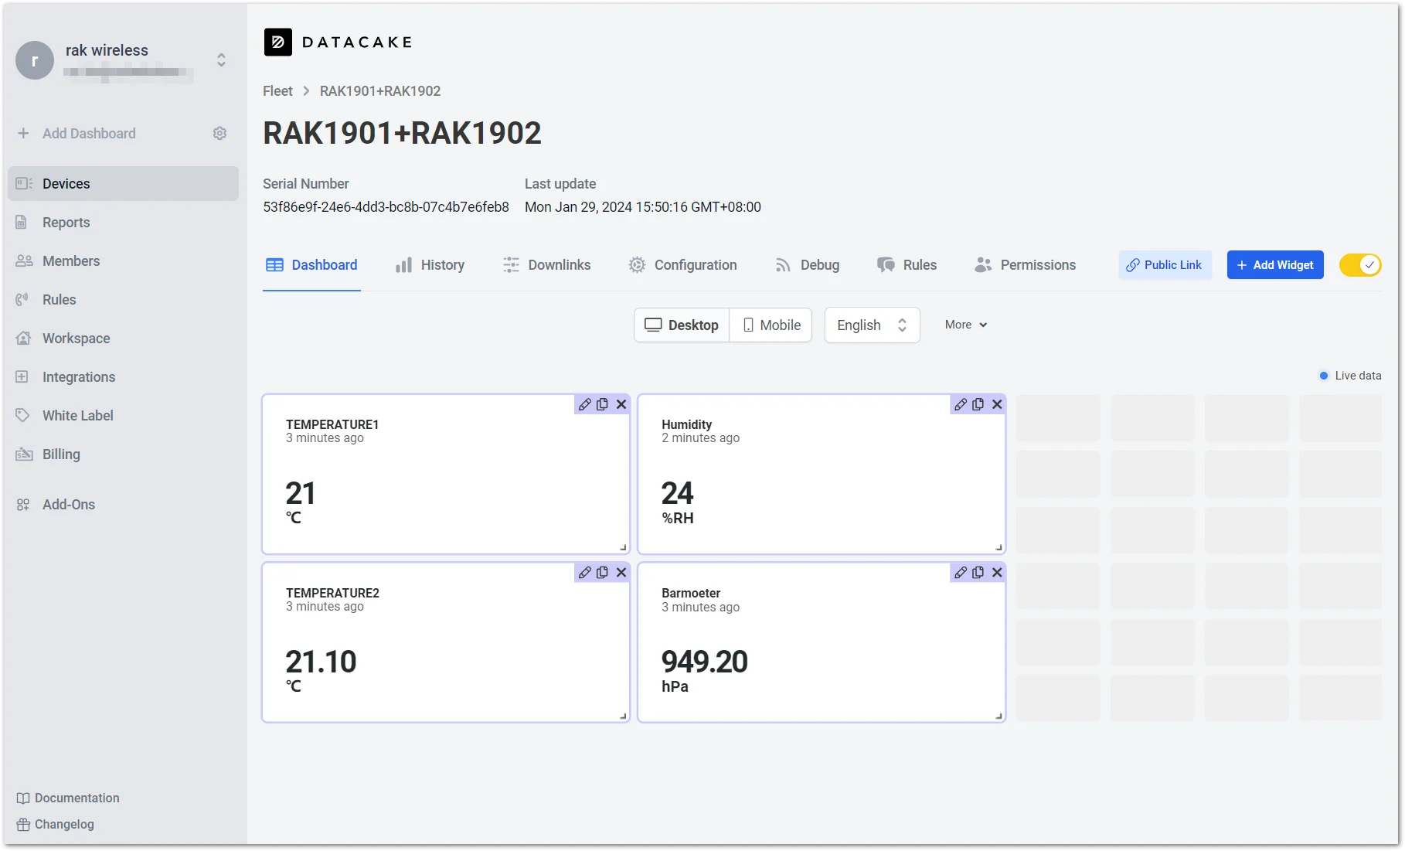
Task: Open the Changelog link
Action: (x=56, y=825)
